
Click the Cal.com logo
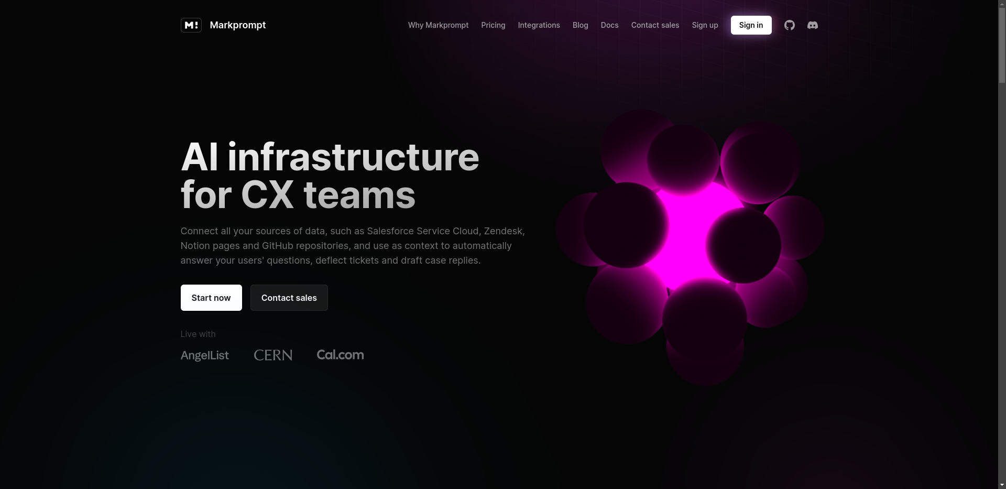[x=340, y=355]
